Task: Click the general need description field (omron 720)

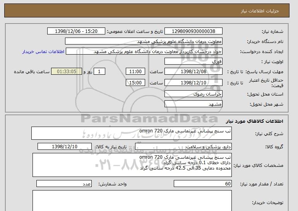Action: click(132, 133)
